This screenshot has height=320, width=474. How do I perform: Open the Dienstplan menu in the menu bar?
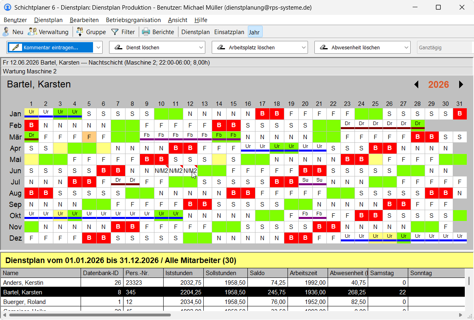(49, 20)
